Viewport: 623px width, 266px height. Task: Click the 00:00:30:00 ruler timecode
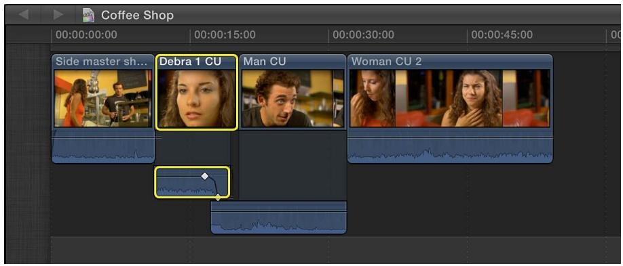pos(364,35)
